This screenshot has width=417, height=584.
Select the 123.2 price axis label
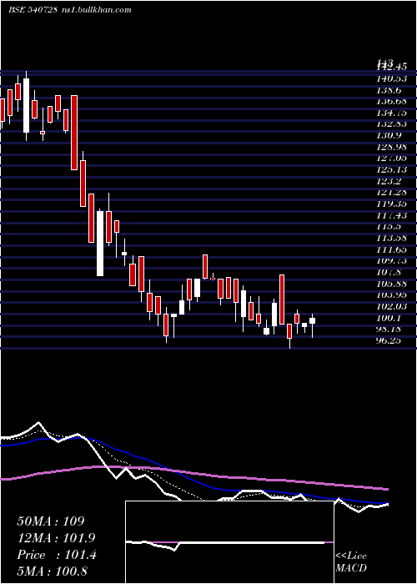[x=388, y=181]
